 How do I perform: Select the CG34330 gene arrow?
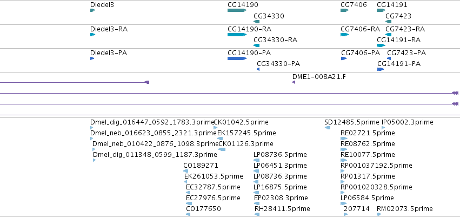(x=256, y=22)
